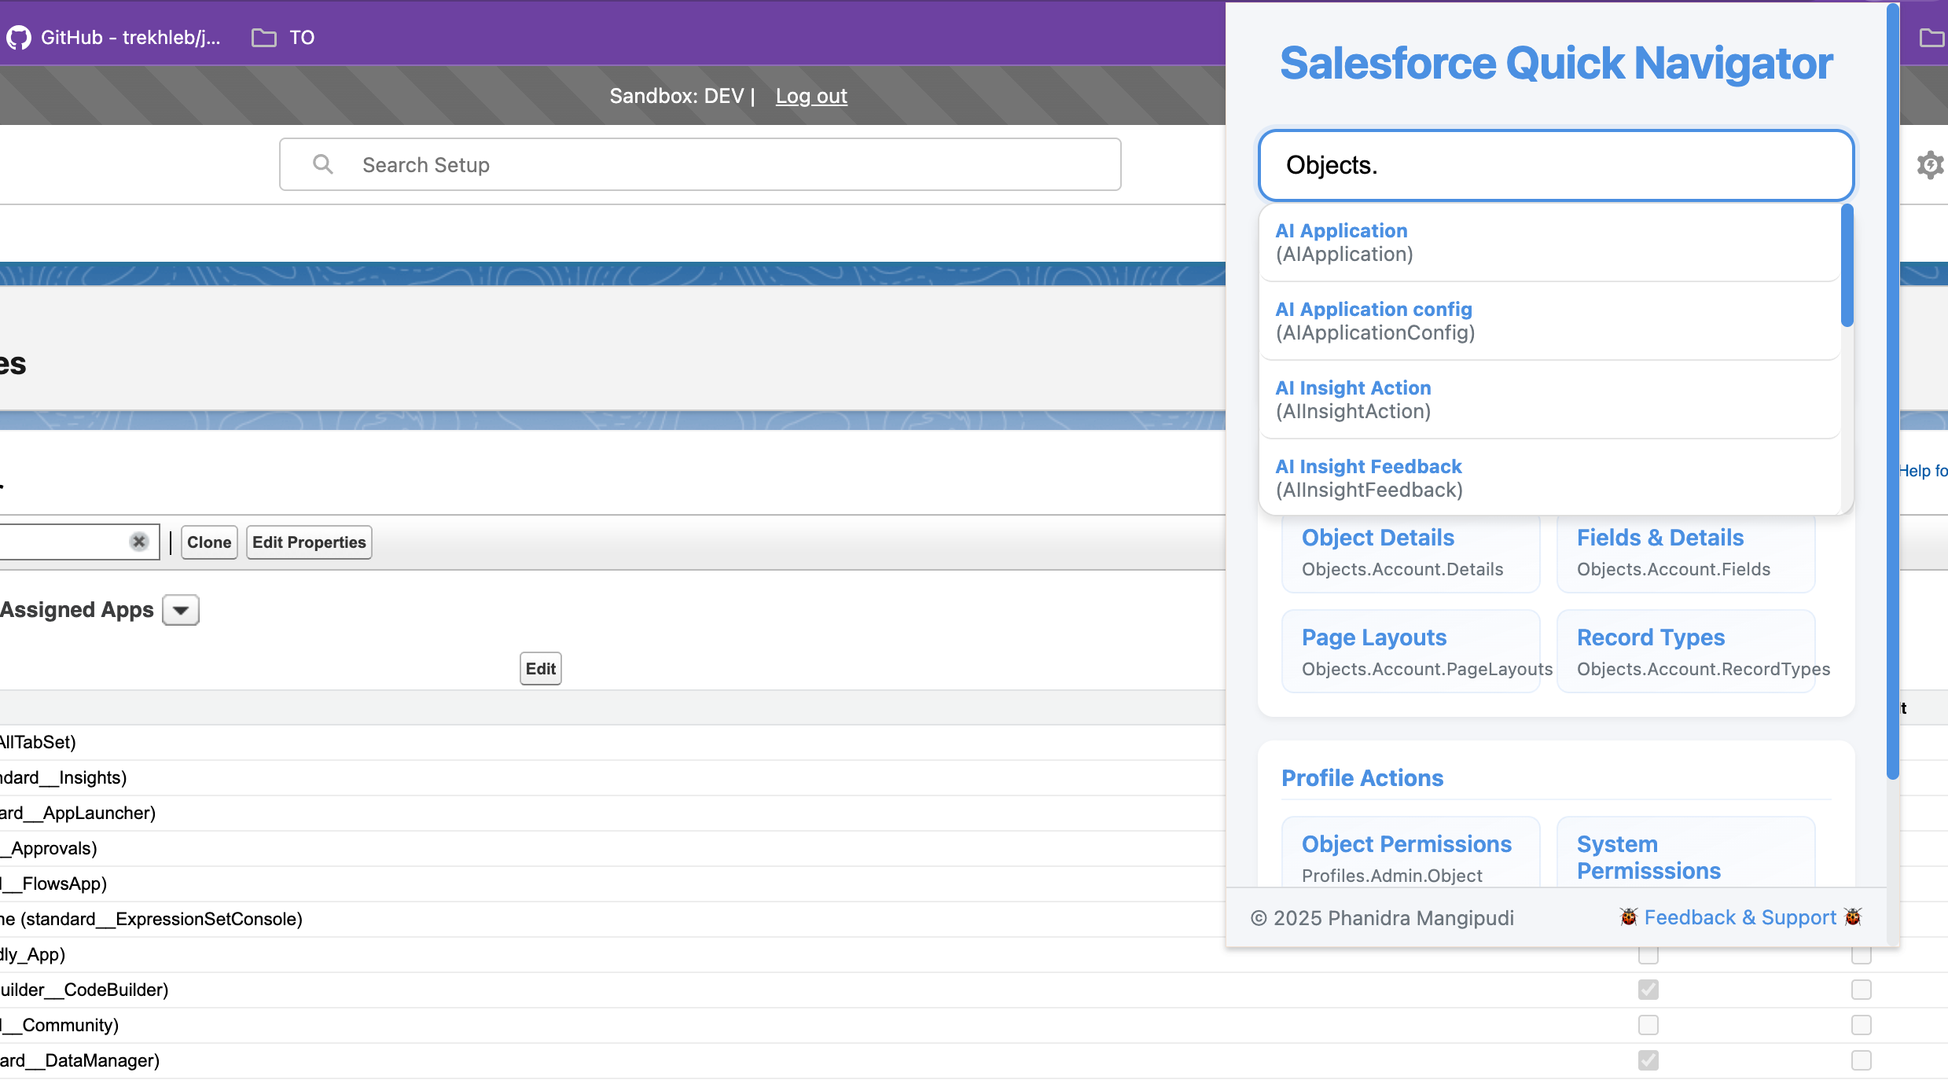Screen dimensions: 1948x1080
Task: Click the ard__AppLauncher) row text
Action: pos(78,813)
